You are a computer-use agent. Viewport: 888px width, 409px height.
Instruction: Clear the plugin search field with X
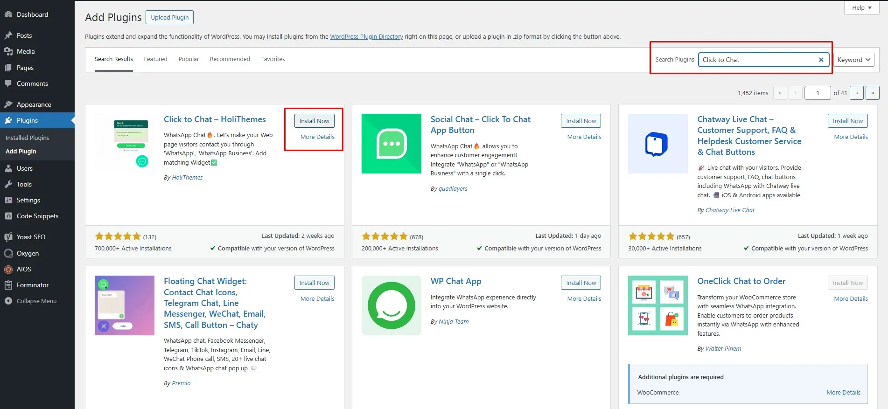821,60
